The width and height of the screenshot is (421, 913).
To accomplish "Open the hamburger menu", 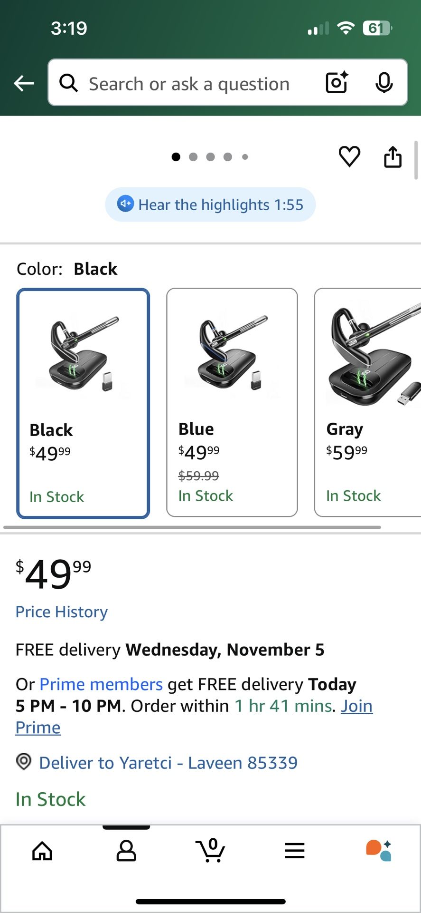I will click(x=294, y=851).
